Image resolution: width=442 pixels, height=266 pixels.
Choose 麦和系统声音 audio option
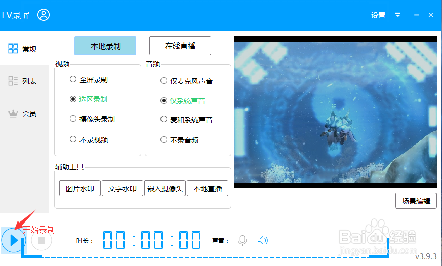point(186,120)
